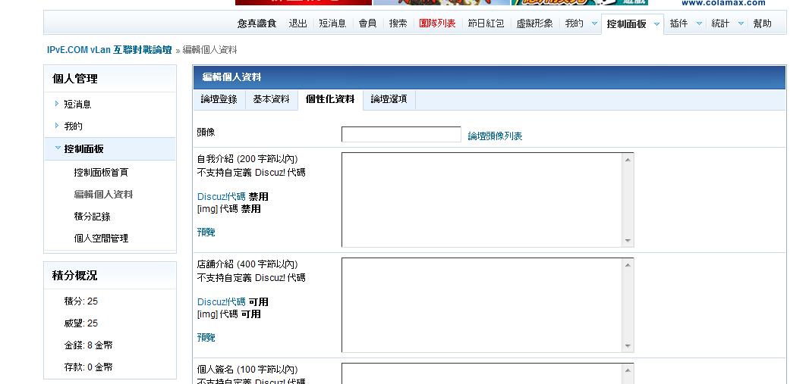Collapse 控制面板 arrow in sidebar
Screen dimensions: 809x384
click(57, 148)
